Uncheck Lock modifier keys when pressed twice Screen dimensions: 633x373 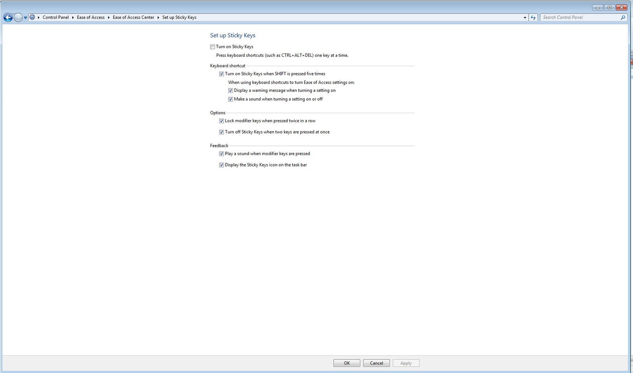click(x=222, y=121)
